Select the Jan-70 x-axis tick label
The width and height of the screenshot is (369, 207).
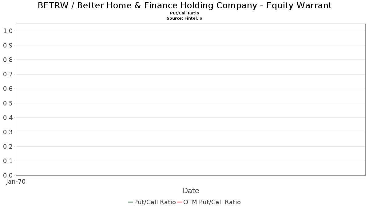coord(16,182)
